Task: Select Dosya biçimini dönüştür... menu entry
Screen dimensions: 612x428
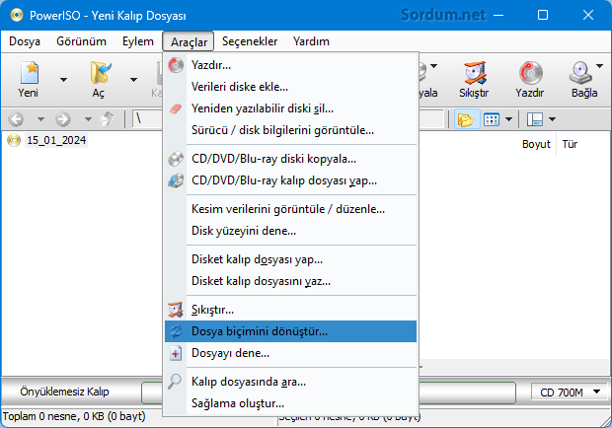Action: coord(290,331)
